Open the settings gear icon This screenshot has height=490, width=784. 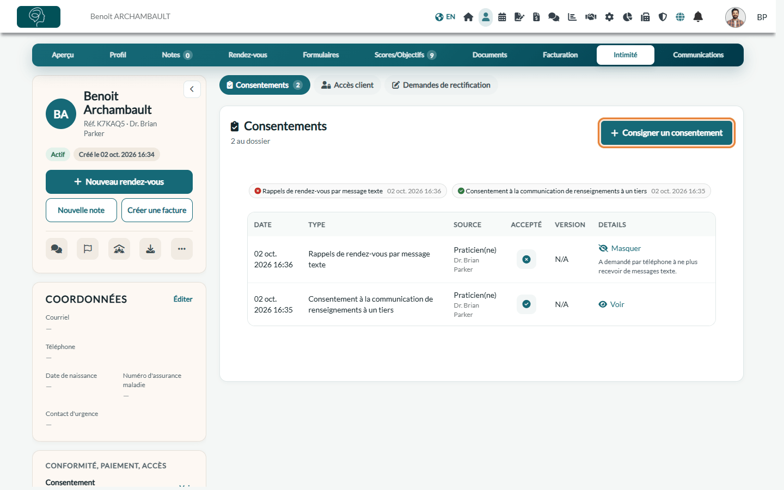pos(609,17)
